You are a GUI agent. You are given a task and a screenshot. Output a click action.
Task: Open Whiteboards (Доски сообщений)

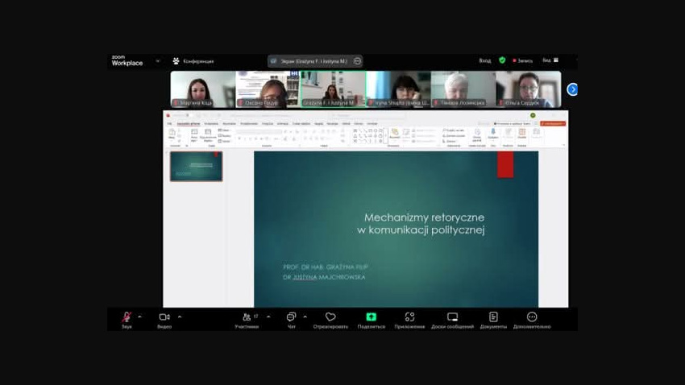[x=452, y=317]
